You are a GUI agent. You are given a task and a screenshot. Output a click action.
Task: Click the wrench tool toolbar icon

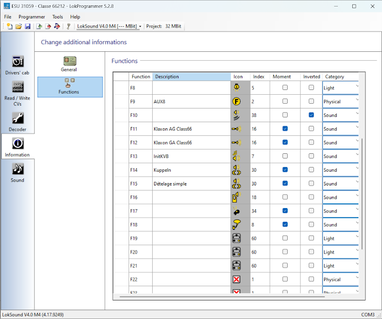pyautogui.click(x=69, y=26)
